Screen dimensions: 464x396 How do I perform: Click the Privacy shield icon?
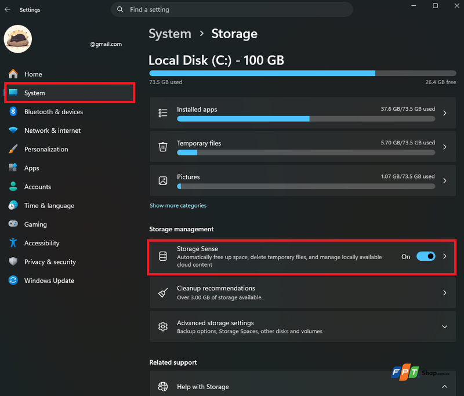[13, 261]
